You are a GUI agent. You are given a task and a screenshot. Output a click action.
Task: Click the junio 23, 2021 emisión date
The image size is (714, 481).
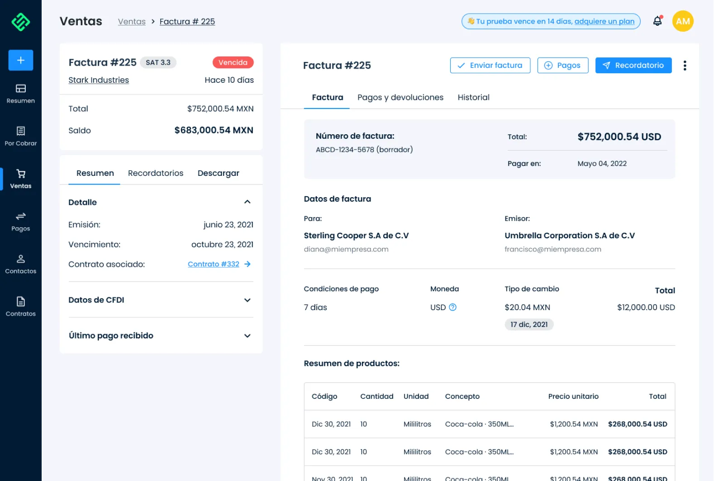228,225
